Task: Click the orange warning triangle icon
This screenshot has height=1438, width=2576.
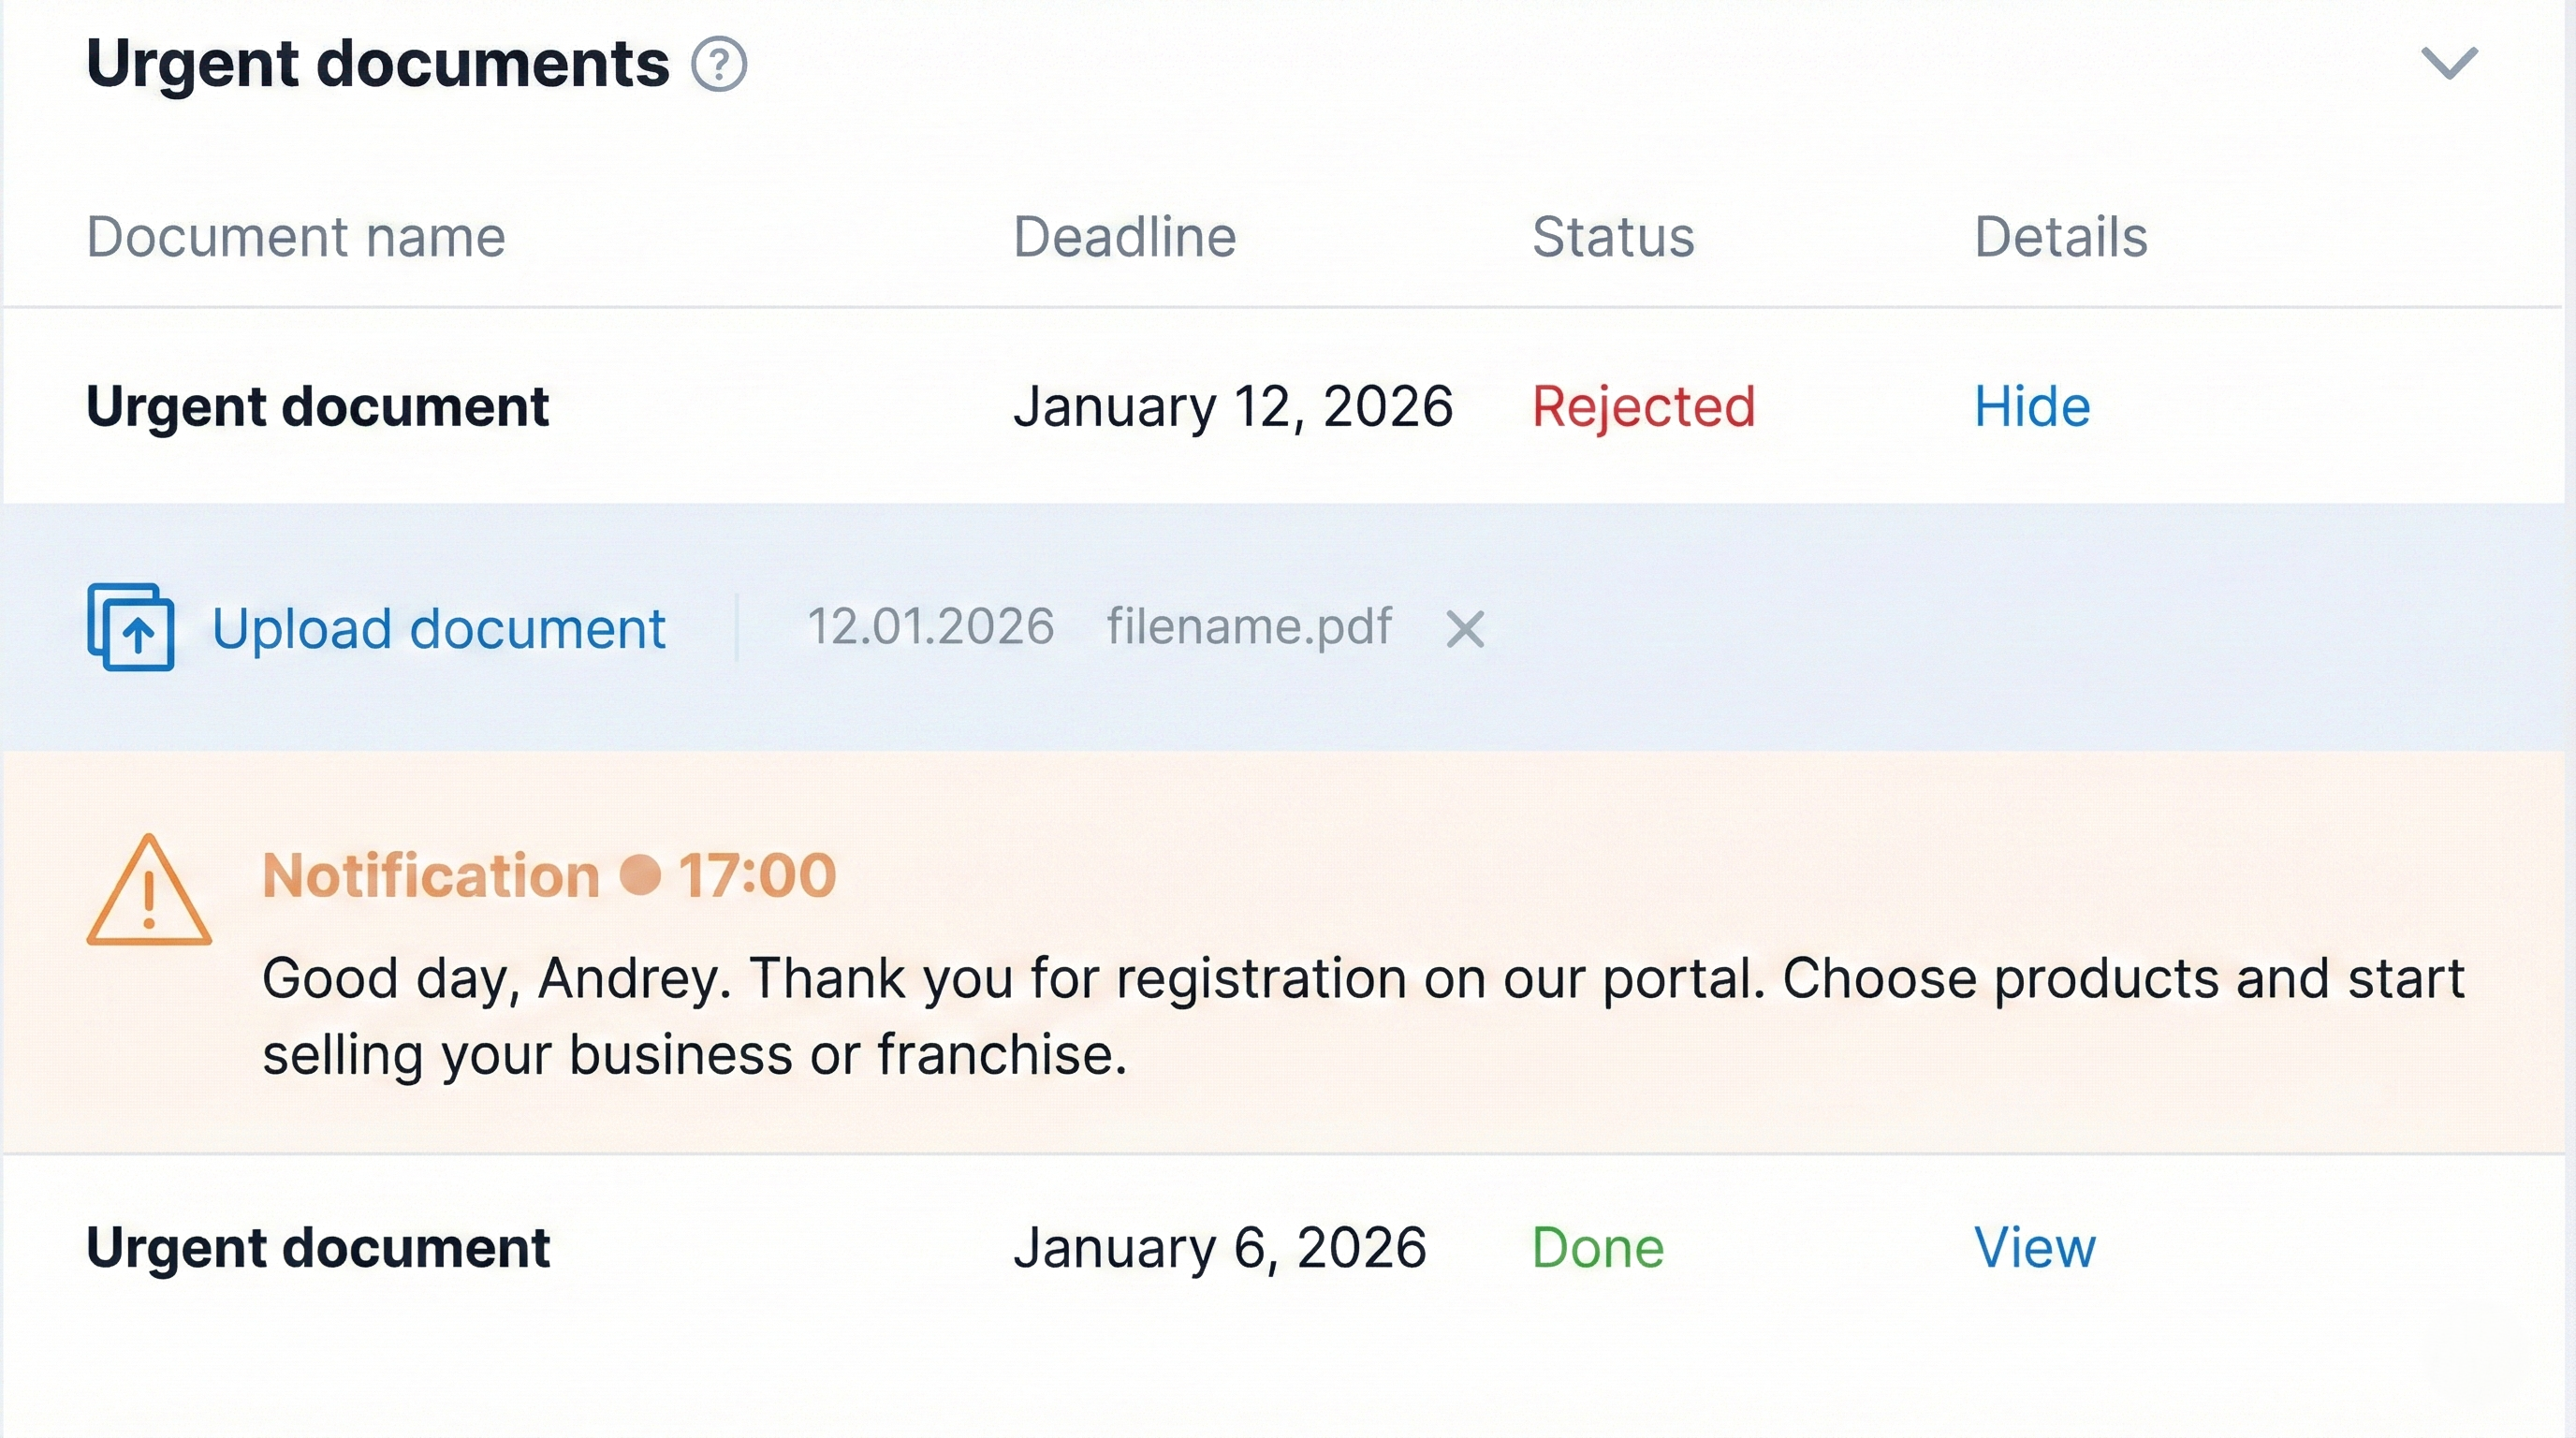Action: [149, 892]
